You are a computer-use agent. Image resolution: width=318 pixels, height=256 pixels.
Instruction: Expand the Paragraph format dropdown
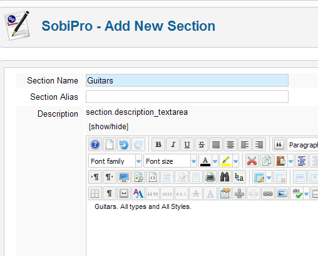[302, 144]
